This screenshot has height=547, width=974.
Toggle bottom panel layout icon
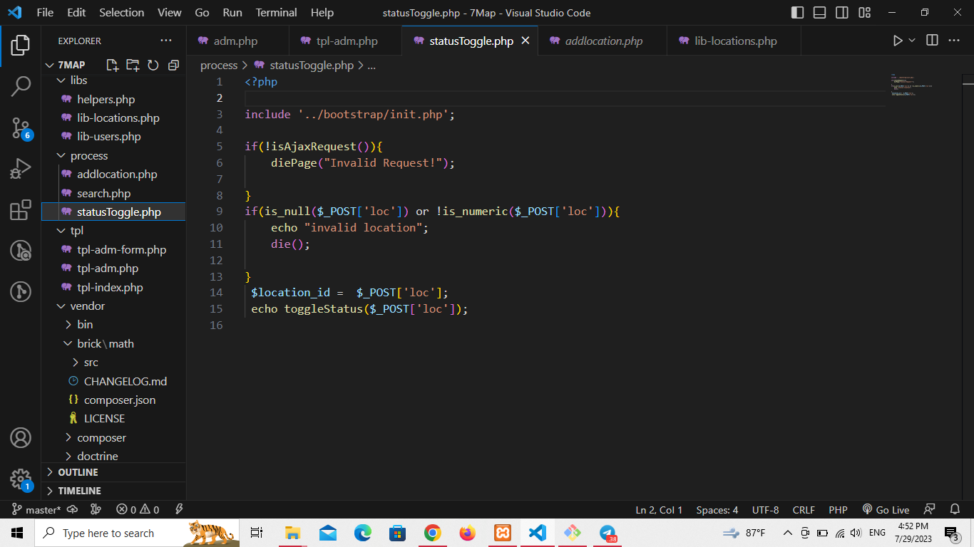[820, 13]
